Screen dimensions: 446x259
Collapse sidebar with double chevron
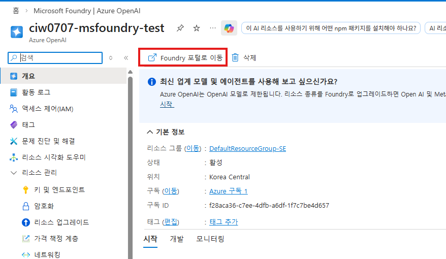[126, 58]
